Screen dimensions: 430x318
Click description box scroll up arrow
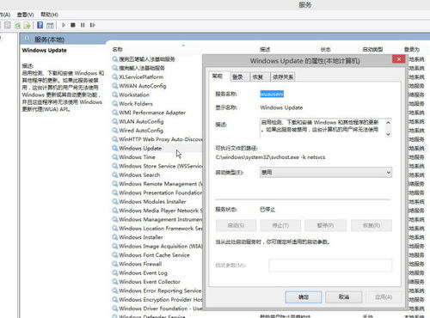(388, 122)
